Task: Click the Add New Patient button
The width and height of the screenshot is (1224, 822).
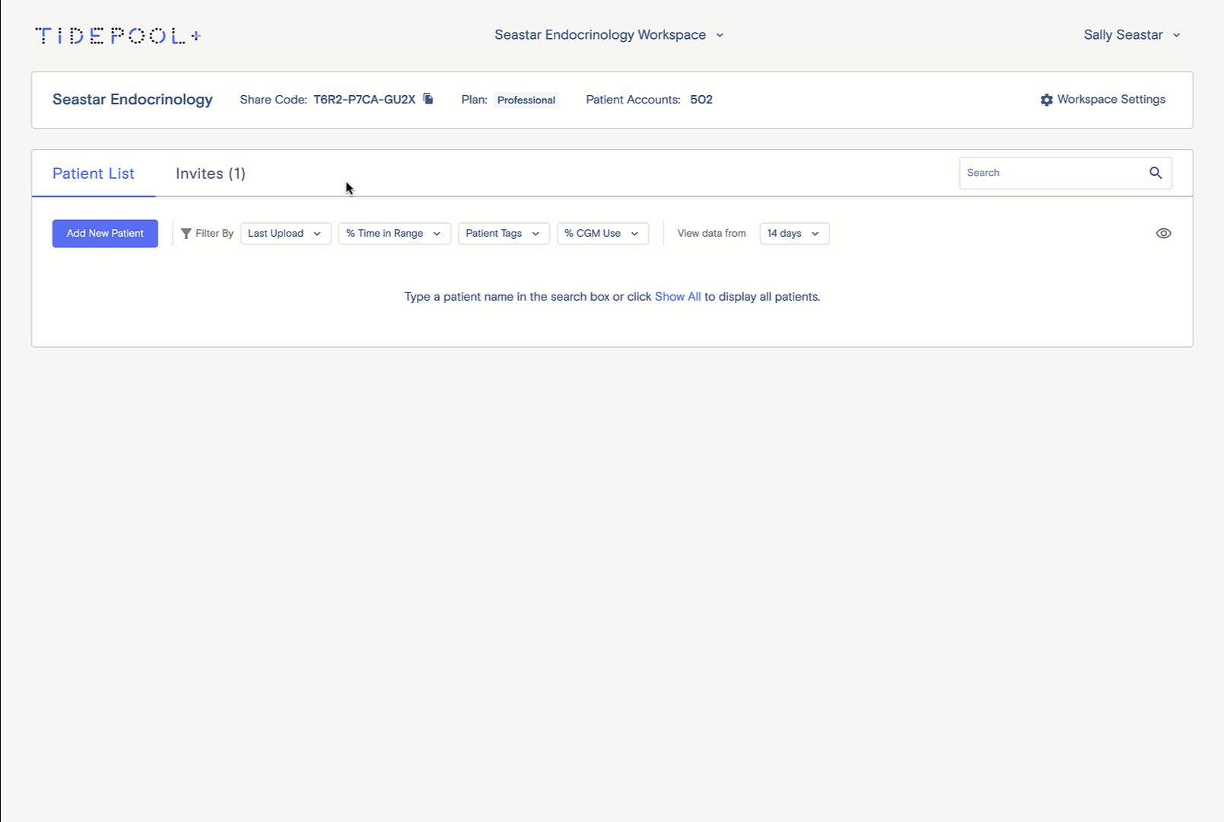Action: 105,234
